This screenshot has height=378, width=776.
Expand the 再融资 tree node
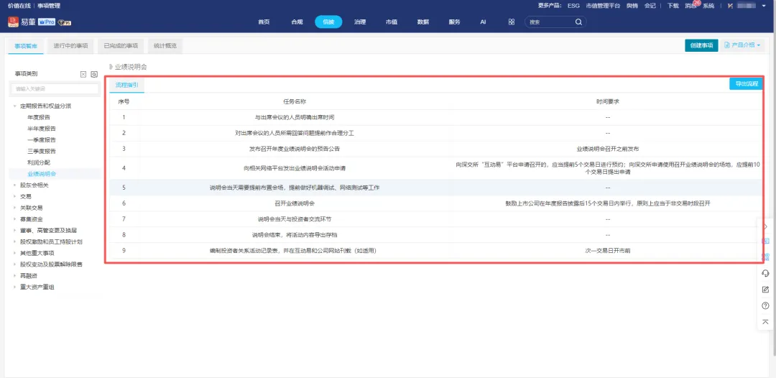tap(15, 276)
